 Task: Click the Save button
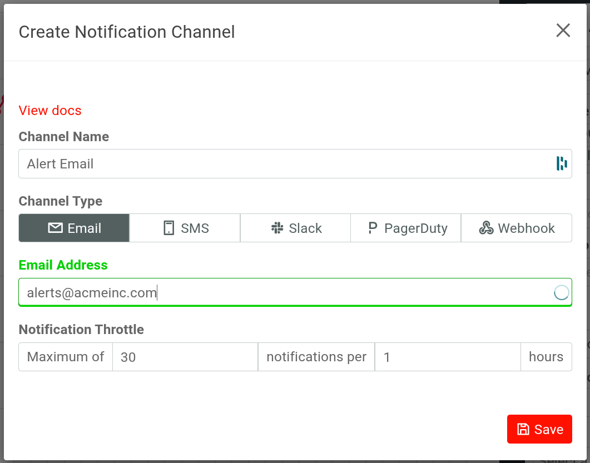click(x=539, y=429)
